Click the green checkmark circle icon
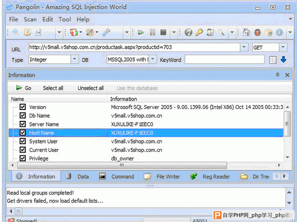 pos(188,33)
